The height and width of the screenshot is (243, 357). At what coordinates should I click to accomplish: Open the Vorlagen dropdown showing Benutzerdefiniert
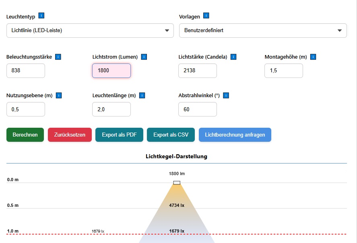(263, 31)
